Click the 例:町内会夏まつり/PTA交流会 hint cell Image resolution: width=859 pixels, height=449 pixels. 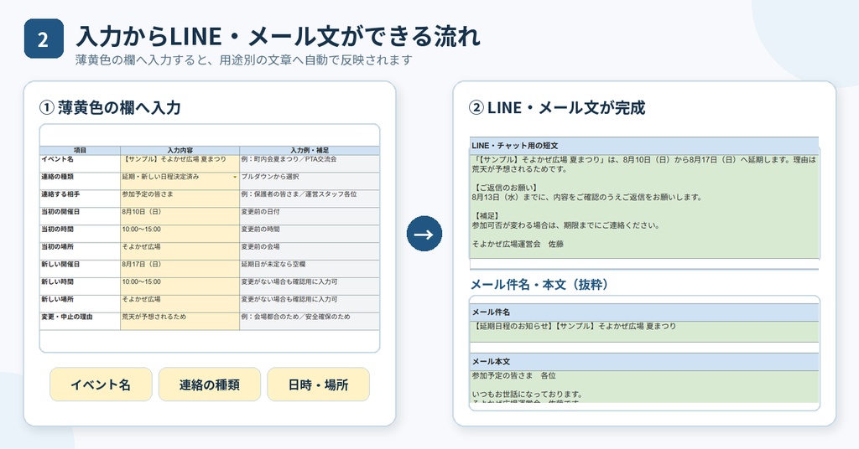point(310,163)
